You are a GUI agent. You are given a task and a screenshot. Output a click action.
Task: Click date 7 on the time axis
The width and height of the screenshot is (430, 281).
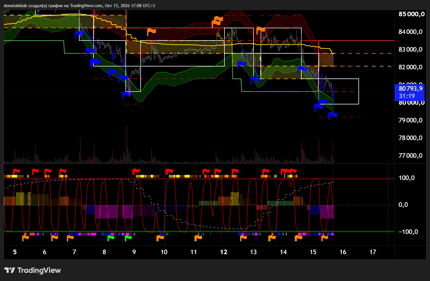74,252
